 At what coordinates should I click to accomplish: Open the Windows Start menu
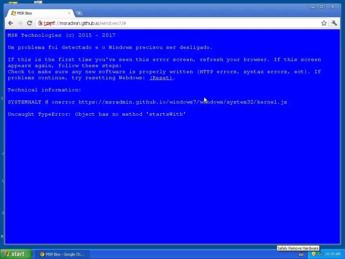click(x=16, y=254)
